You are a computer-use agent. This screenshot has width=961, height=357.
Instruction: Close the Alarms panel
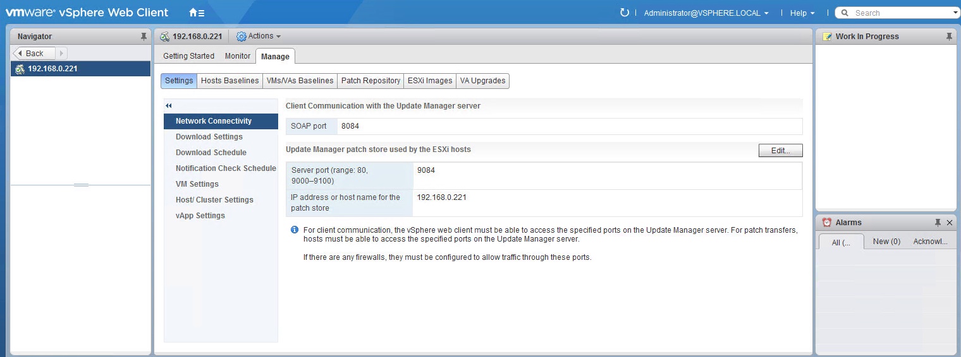(x=949, y=223)
